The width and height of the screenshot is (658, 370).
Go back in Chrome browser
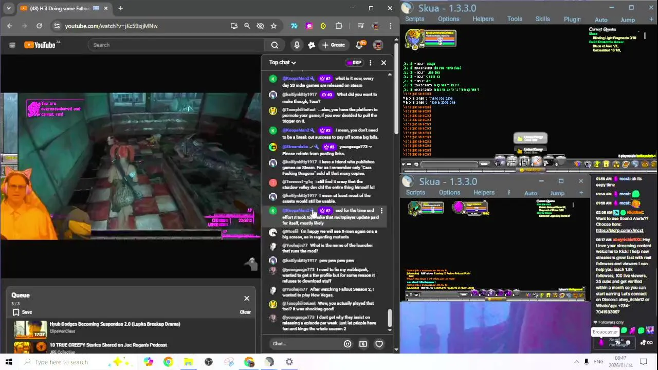[10, 26]
